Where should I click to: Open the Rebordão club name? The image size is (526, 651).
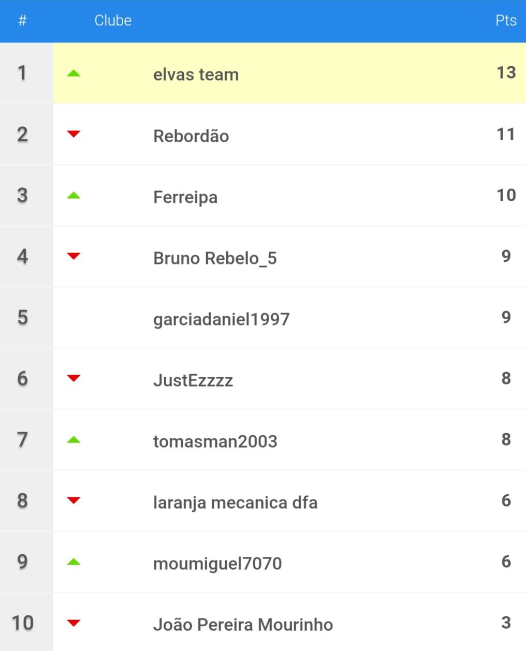[191, 136]
